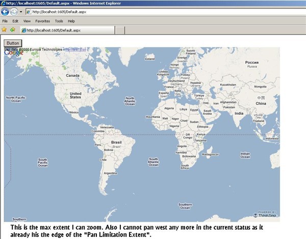
Task: Click the address bar URL field
Action: (166, 12)
